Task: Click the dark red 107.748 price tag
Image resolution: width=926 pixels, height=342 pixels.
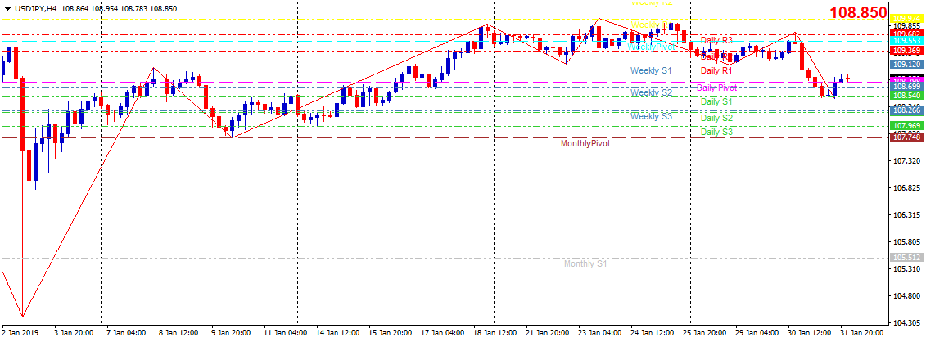Action: tap(906, 137)
